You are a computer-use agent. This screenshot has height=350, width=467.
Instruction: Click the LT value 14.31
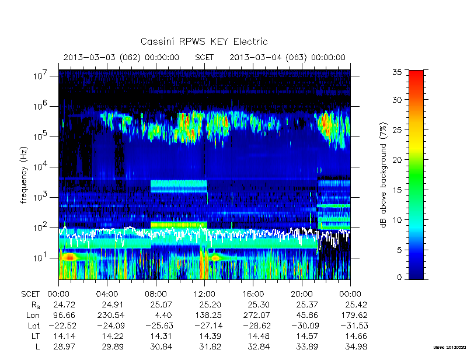click(161, 336)
